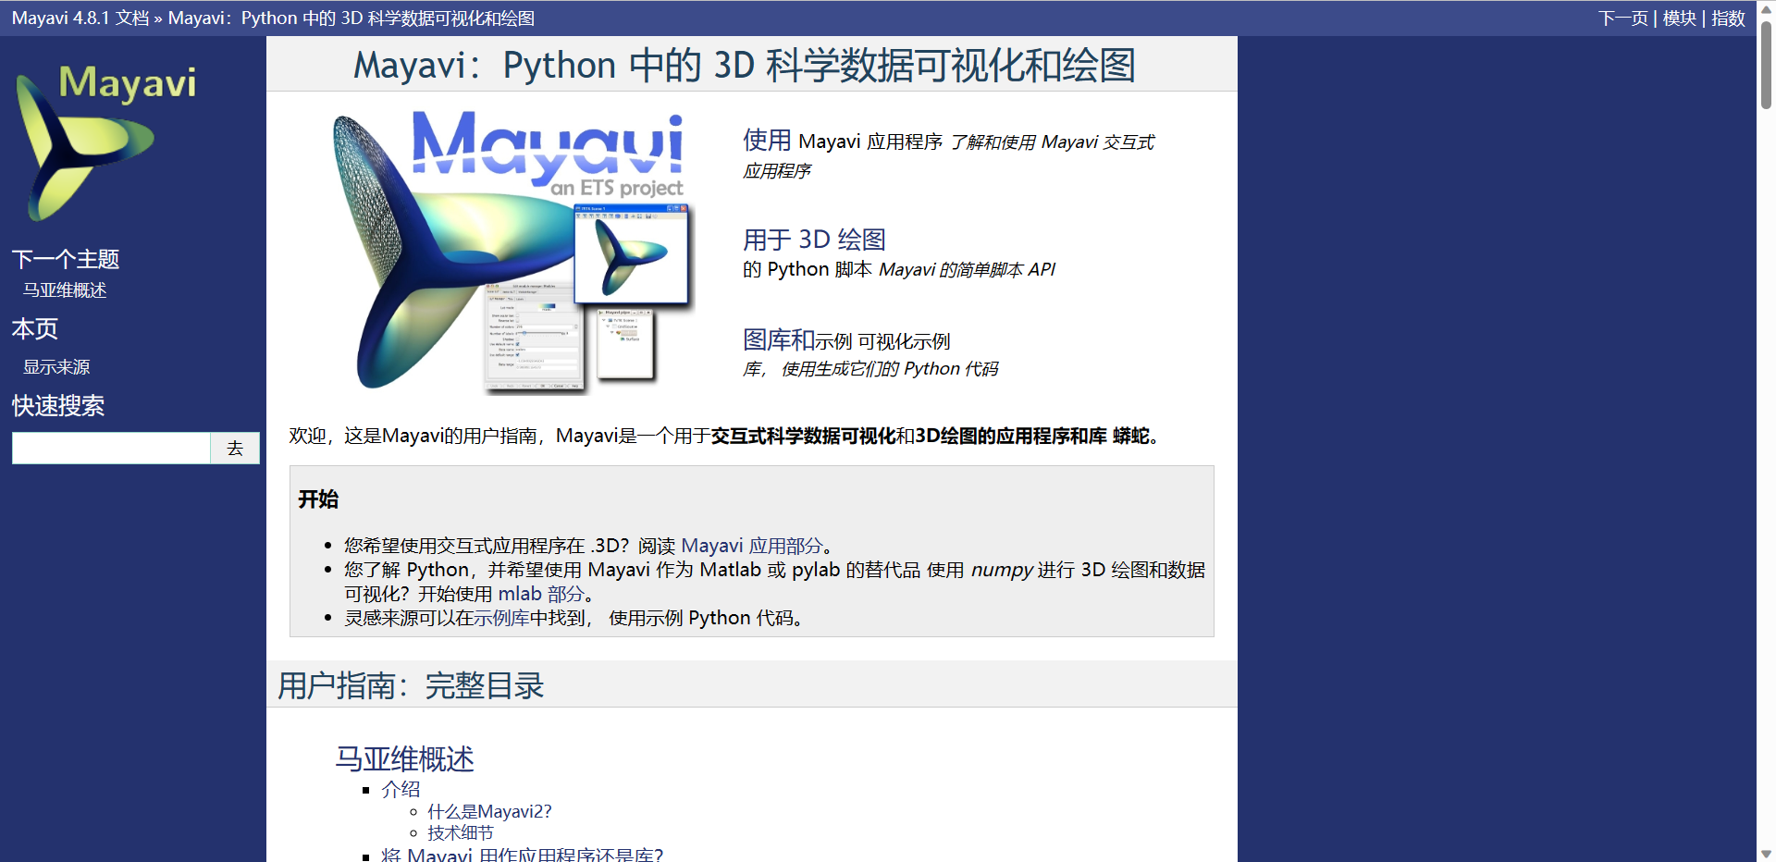
Task: Open 技术细节 in the table of contents
Action: (x=459, y=832)
